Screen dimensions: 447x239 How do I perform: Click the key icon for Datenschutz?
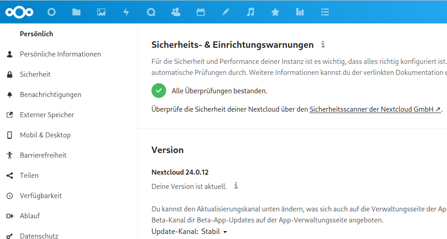(x=10, y=236)
